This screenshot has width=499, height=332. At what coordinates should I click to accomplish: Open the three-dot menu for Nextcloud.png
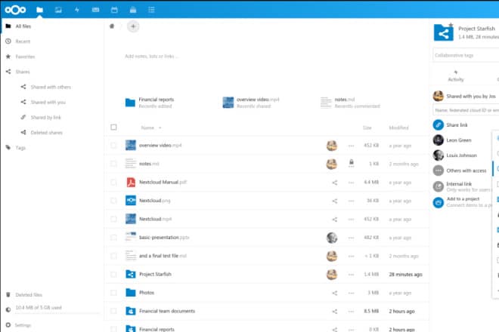tap(351, 201)
